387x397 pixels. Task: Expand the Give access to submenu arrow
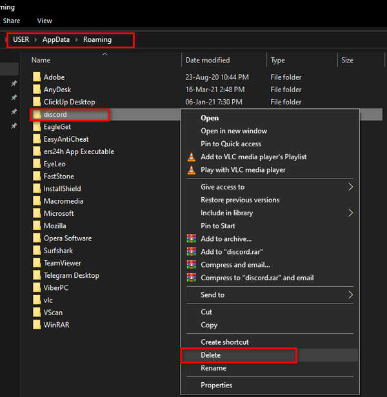click(350, 187)
